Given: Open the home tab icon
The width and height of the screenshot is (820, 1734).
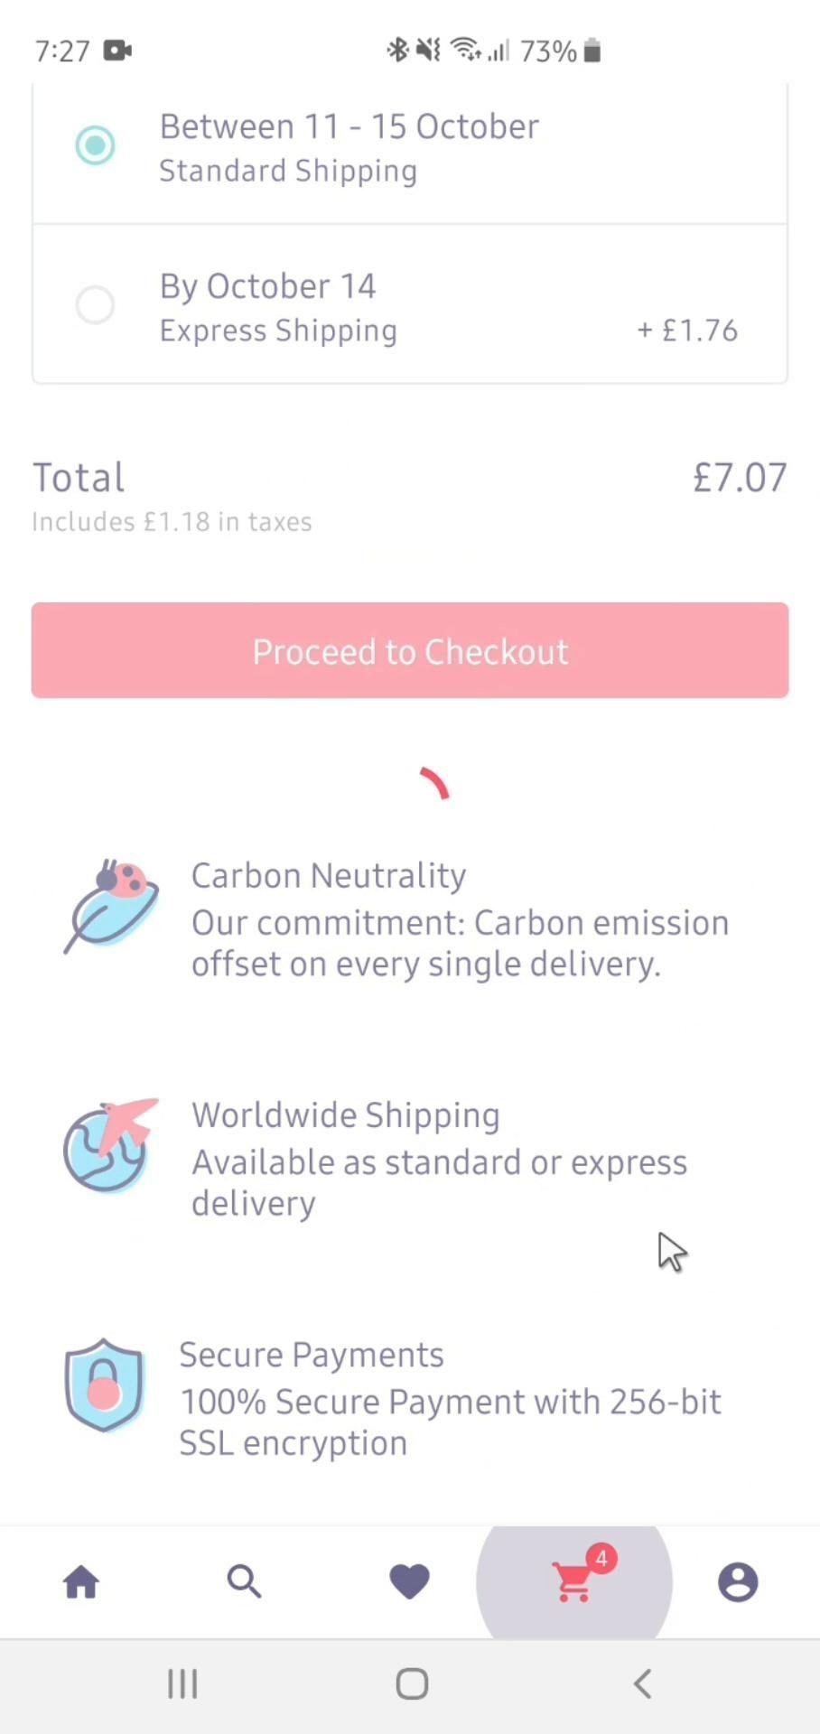Looking at the screenshot, I should tap(81, 1582).
